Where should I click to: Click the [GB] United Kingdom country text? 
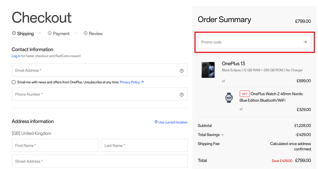point(31,133)
